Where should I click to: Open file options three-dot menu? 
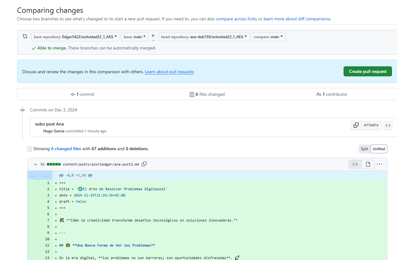(379, 164)
